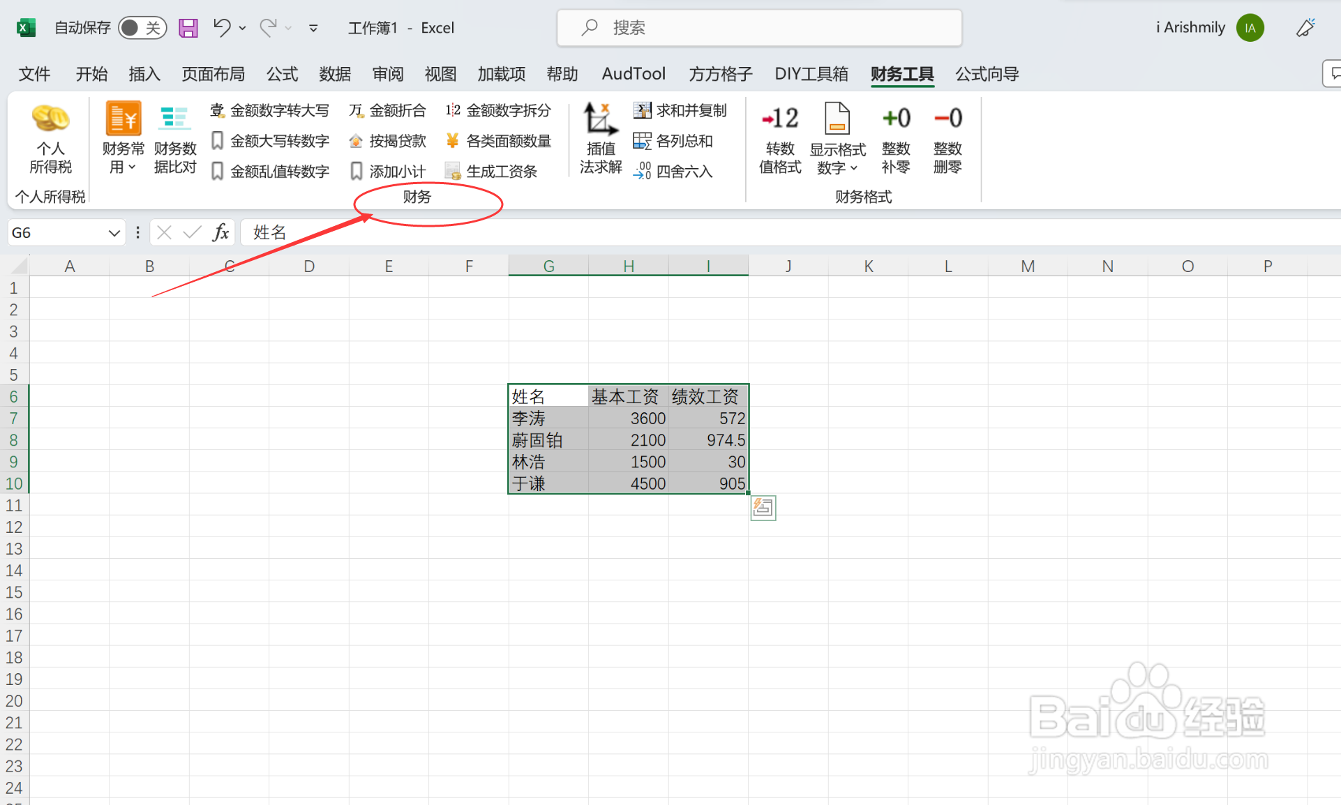Click the Name Box showing G6

click(x=58, y=233)
